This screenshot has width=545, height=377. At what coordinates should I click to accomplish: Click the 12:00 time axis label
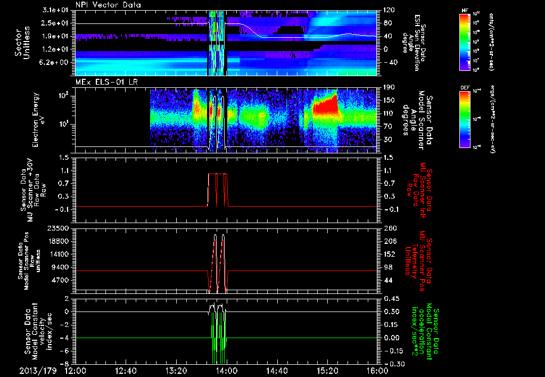[76, 371]
